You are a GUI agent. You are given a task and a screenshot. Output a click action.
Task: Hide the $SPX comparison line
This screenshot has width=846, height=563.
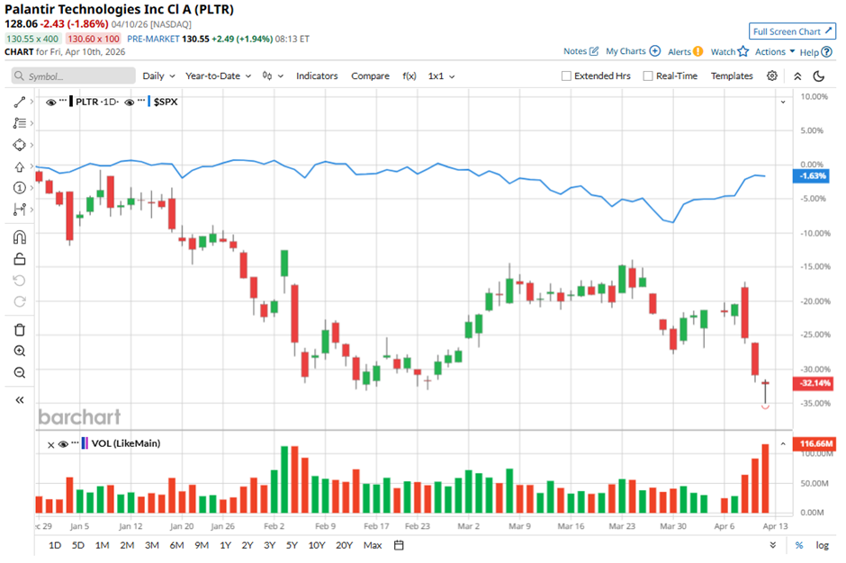tap(130, 103)
